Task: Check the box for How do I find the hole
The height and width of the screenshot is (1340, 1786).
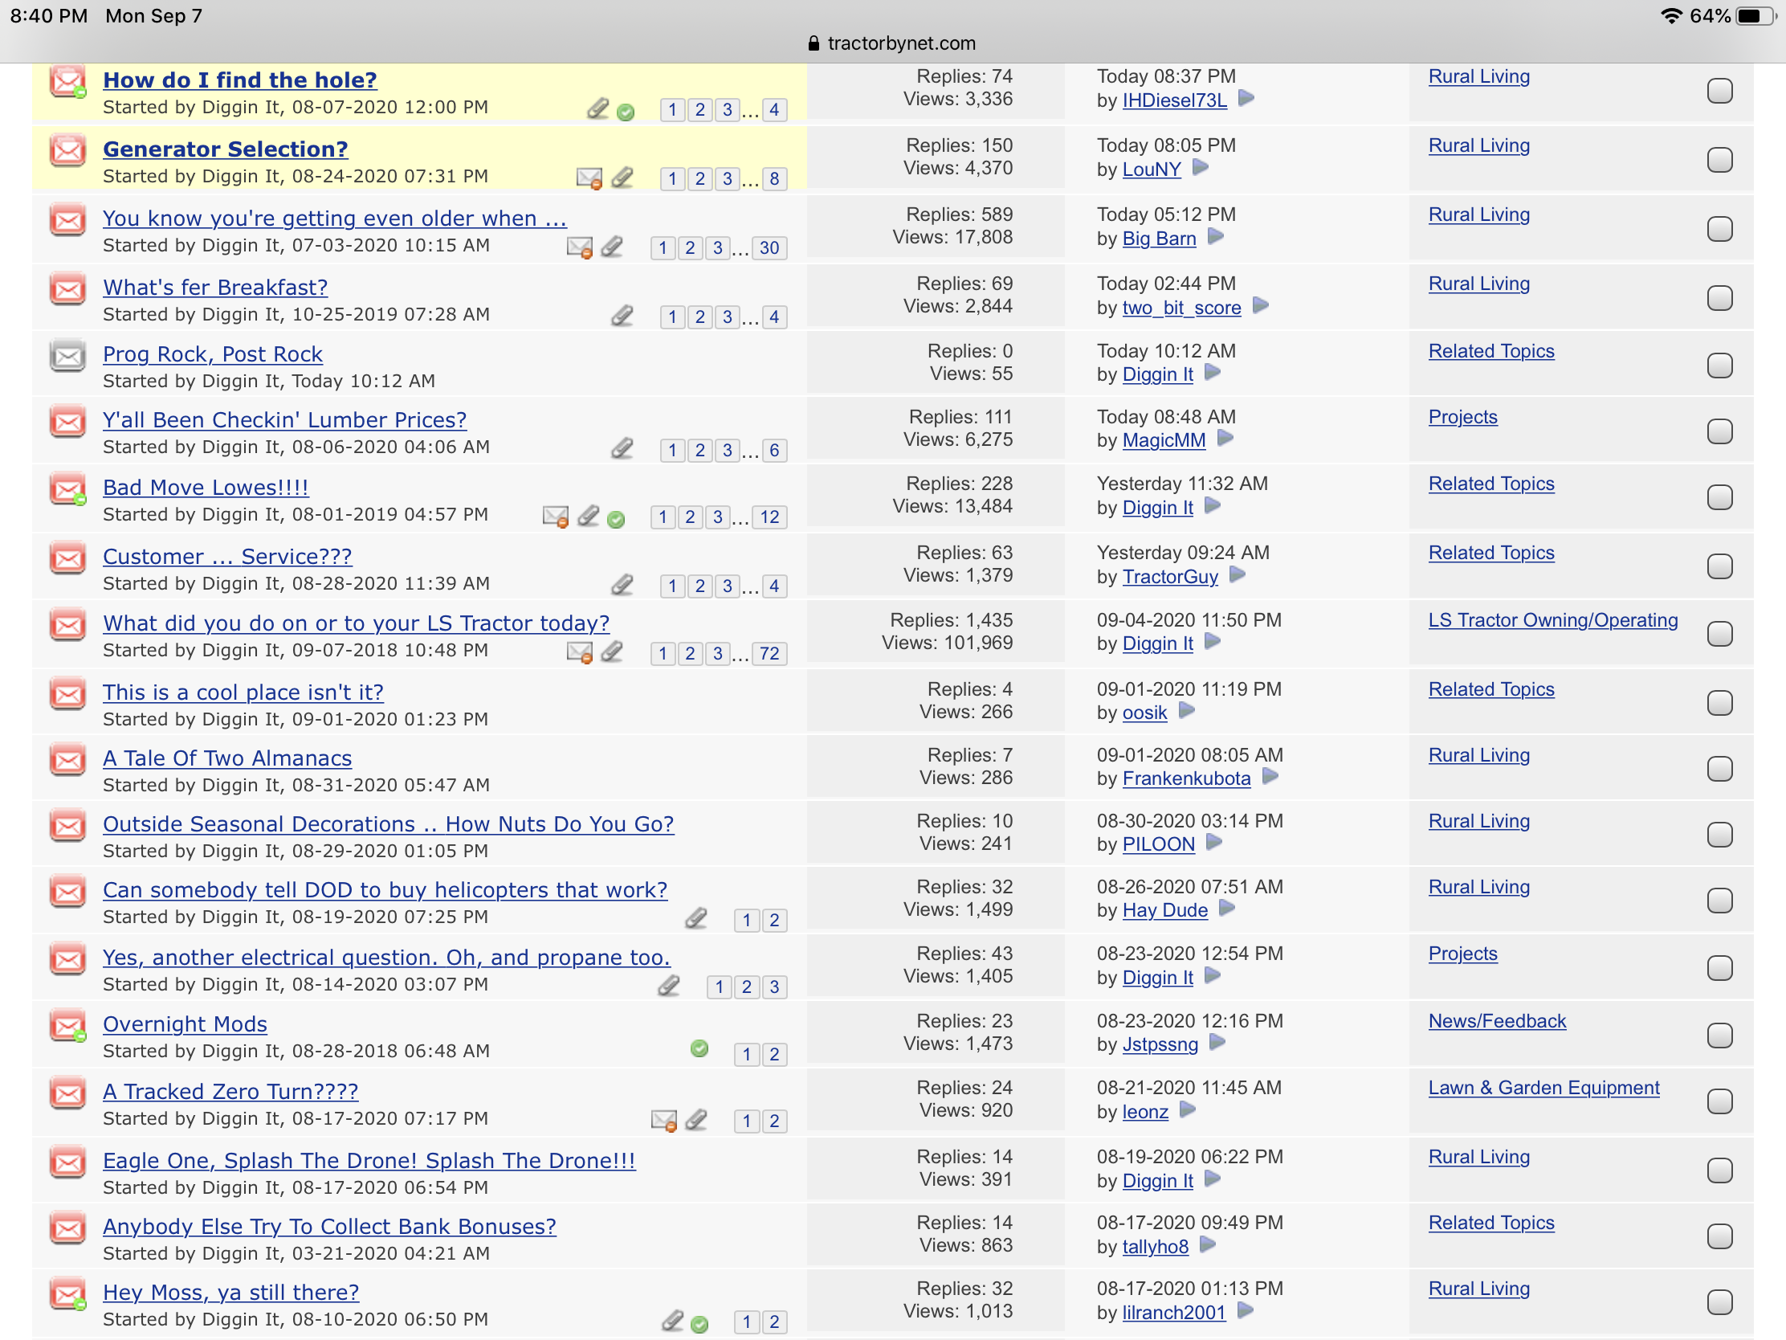Action: 1719,91
